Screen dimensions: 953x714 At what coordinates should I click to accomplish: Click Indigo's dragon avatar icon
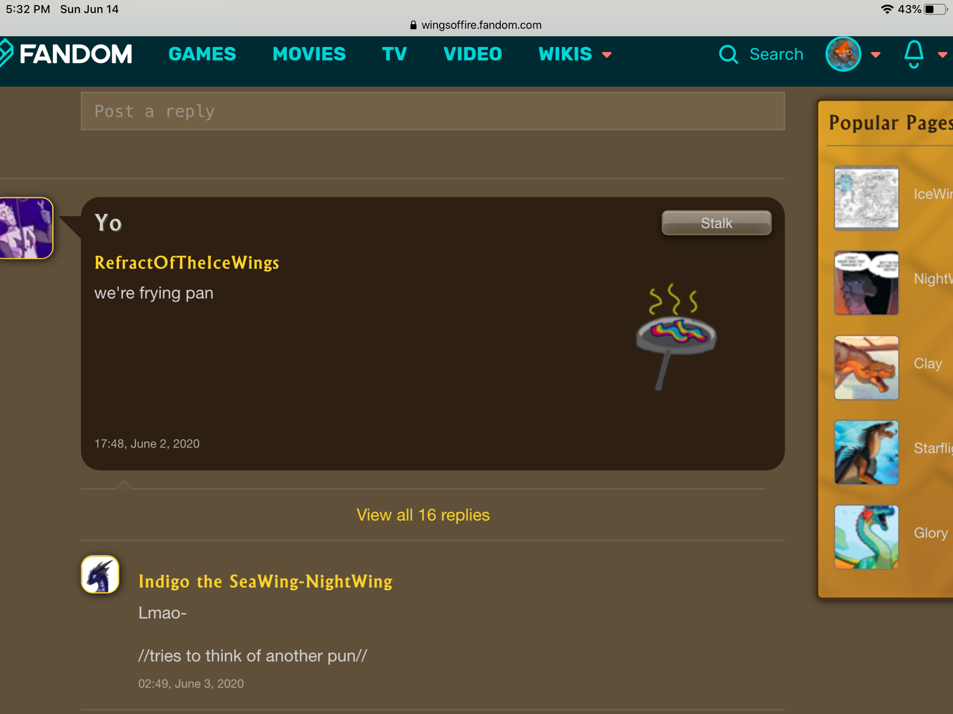coord(100,575)
